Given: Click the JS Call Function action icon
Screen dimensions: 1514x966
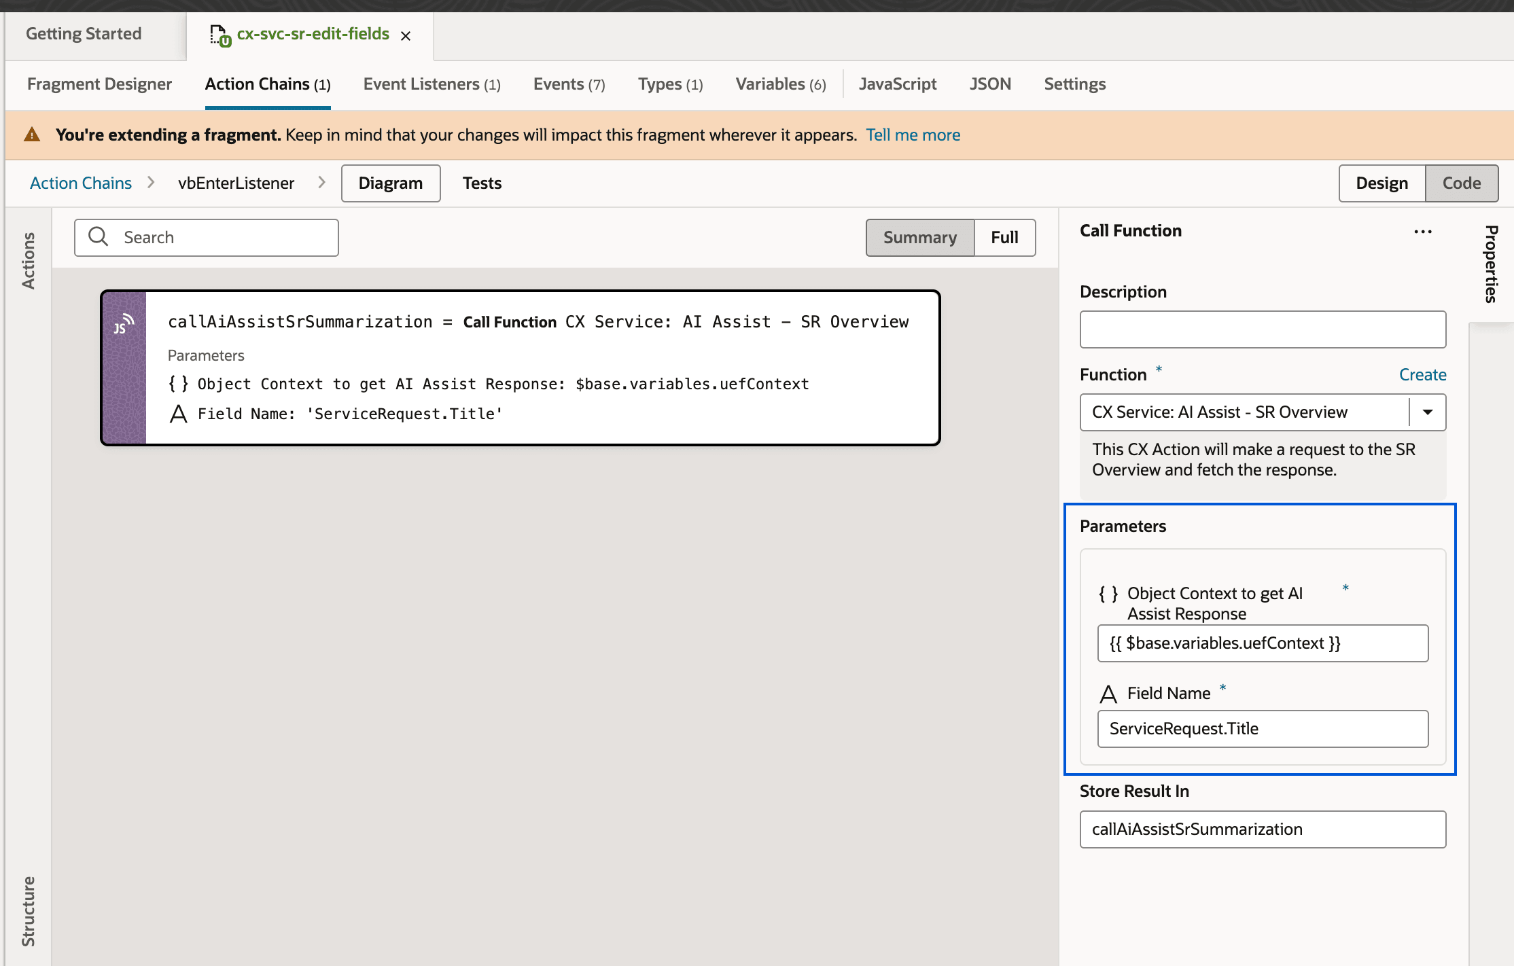Looking at the screenshot, I should tap(124, 325).
